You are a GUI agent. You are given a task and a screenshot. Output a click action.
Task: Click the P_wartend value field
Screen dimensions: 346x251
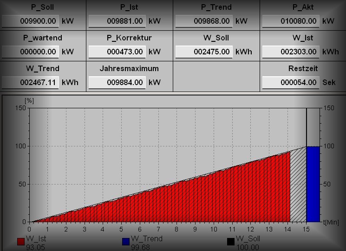pyautogui.click(x=30, y=52)
